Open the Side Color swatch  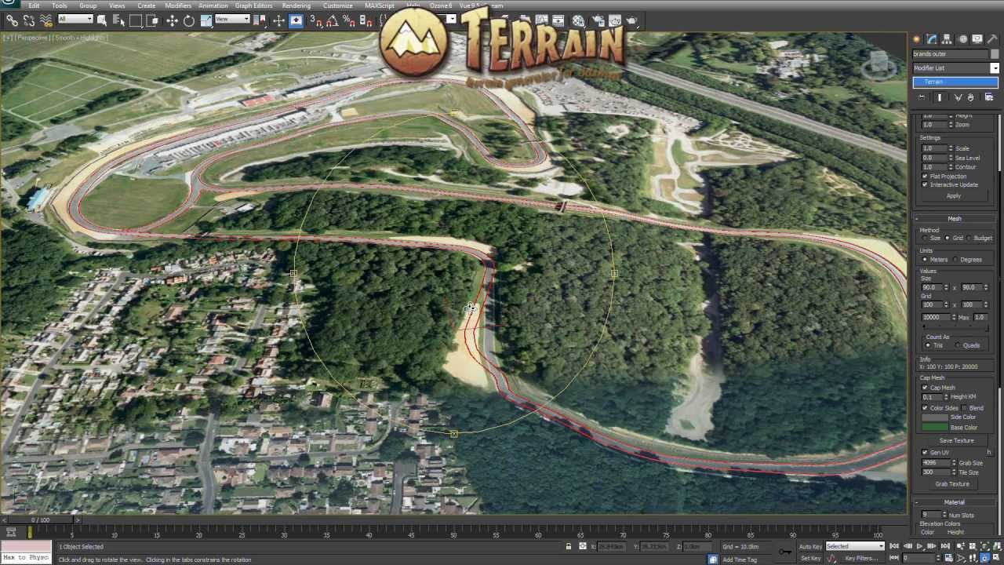click(935, 417)
